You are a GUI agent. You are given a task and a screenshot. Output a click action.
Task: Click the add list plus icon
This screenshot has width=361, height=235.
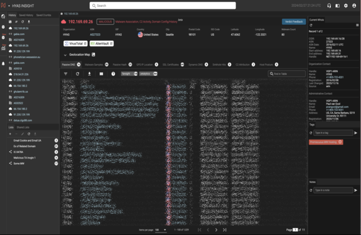[10, 133]
